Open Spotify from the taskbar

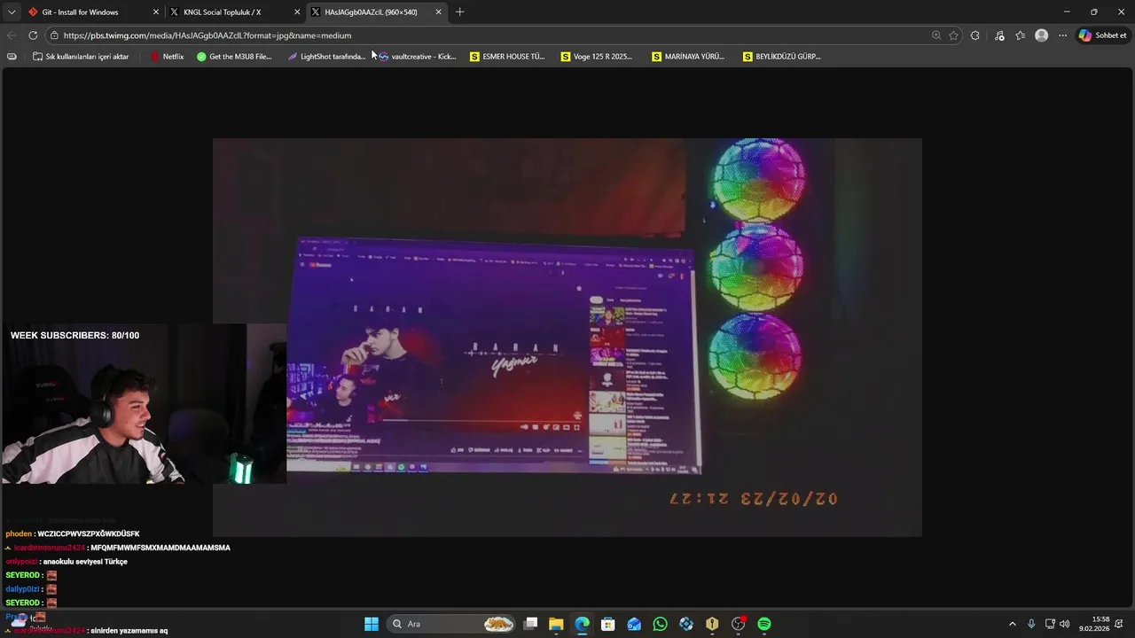coord(764,624)
